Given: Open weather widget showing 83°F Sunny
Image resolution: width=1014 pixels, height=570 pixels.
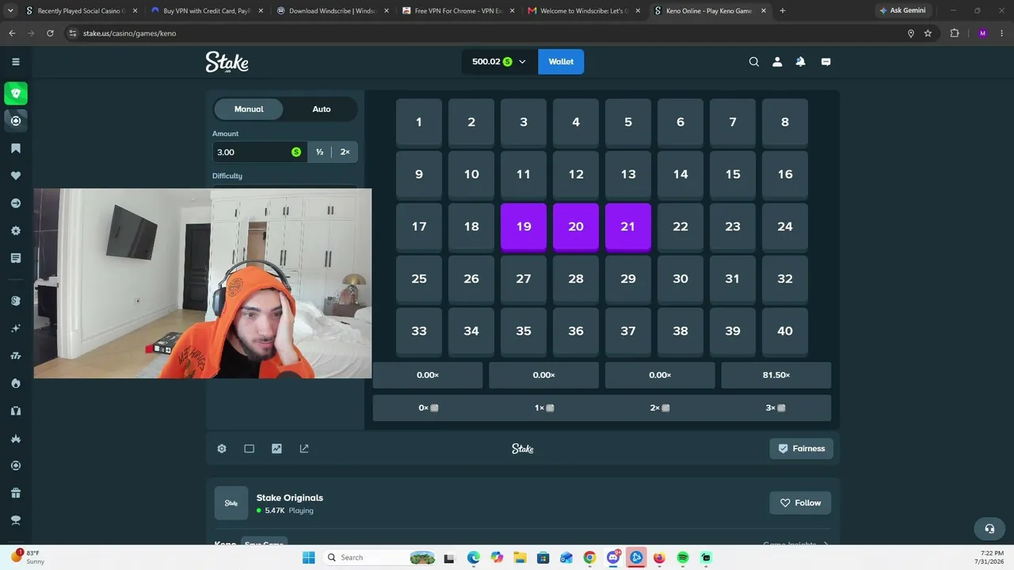Looking at the screenshot, I should [29, 557].
